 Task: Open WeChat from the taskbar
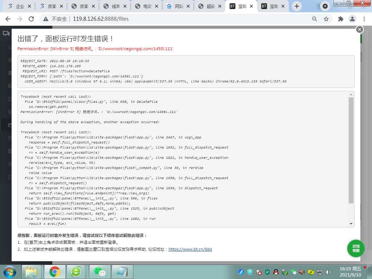pyautogui.click(x=100, y=272)
